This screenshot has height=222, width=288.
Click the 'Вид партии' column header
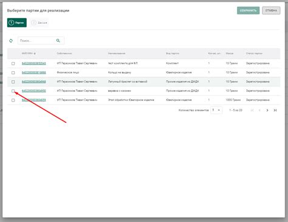[173, 54]
